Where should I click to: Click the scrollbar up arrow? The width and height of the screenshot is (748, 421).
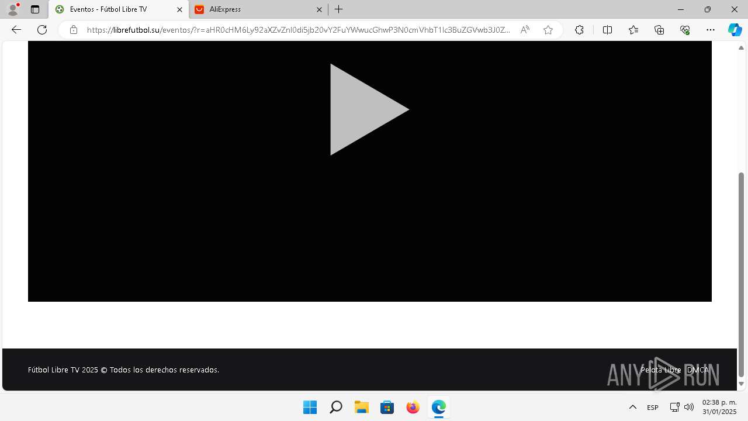[741, 47]
